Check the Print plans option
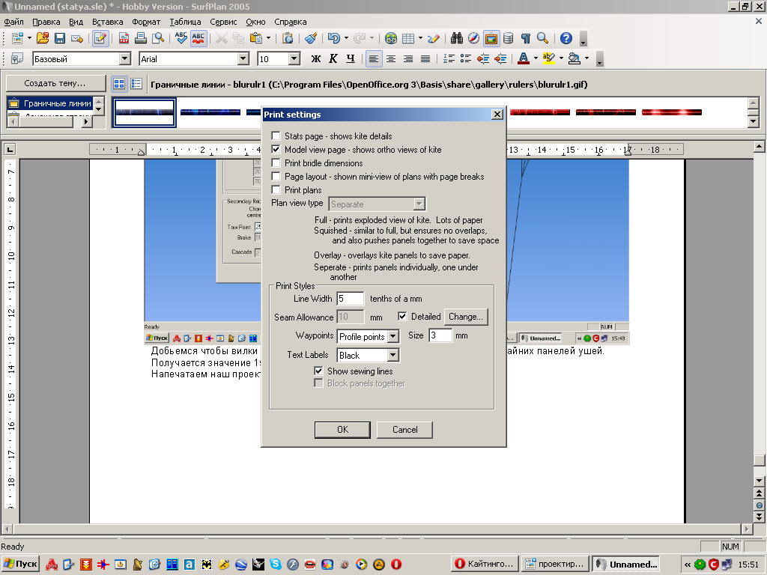The height and width of the screenshot is (575, 767). pos(276,190)
